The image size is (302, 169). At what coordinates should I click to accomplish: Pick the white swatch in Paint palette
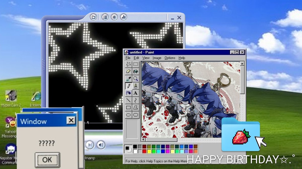(x=135, y=151)
